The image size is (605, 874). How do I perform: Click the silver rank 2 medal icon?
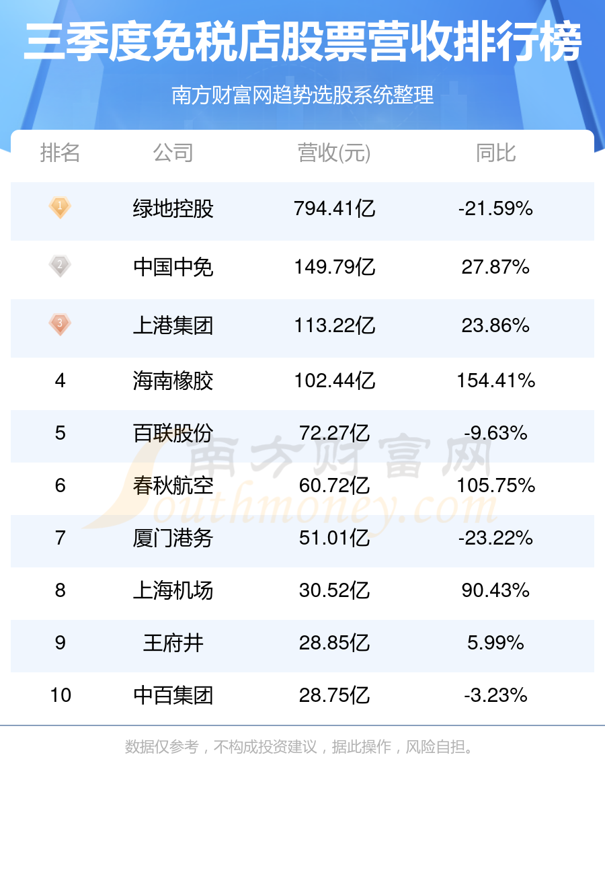(60, 266)
